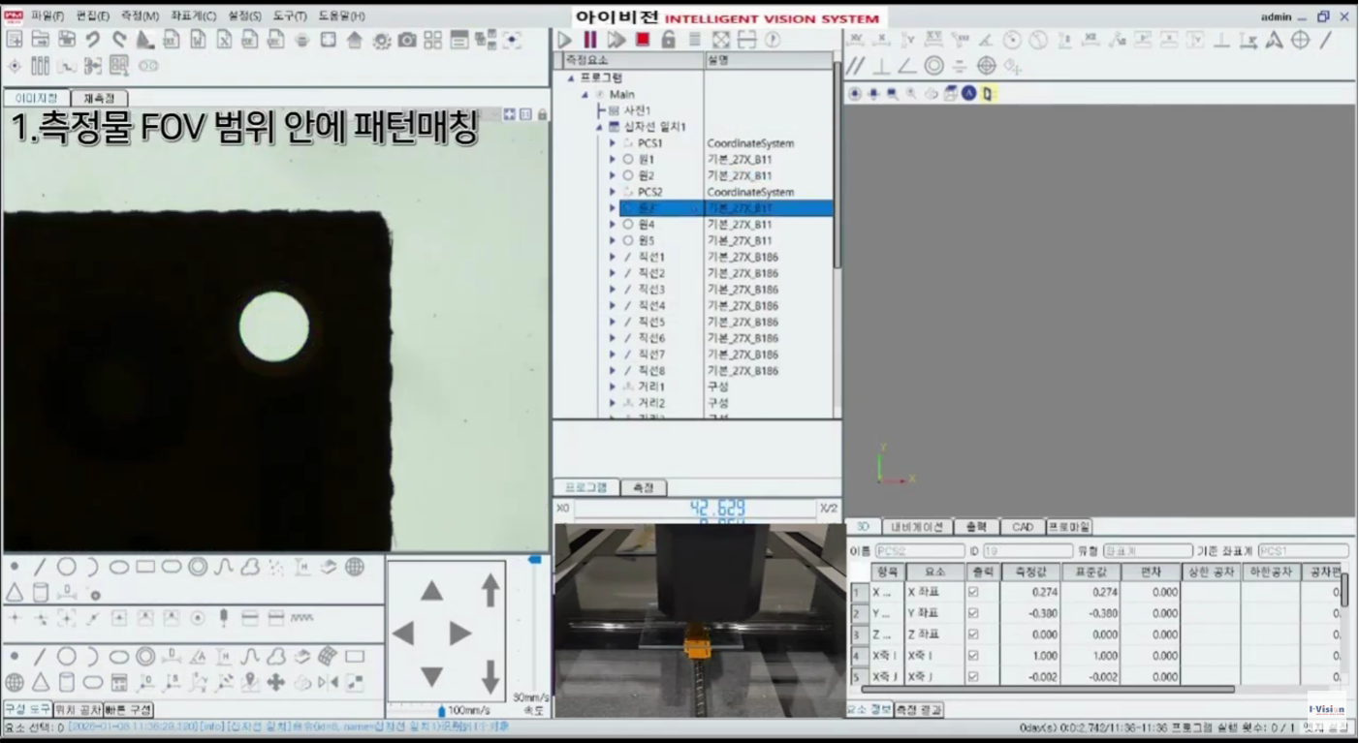Adjust the 100mm/s horizontal speed slider
The height and width of the screenshot is (743, 1359).
[x=442, y=710]
